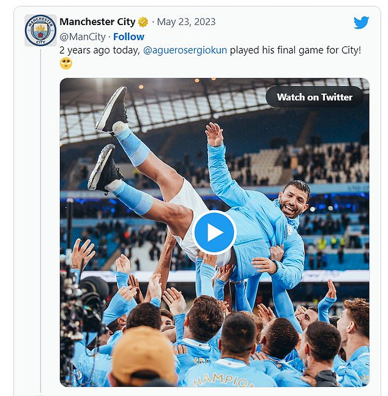Screen dimensions: 388x396
Task: Play the embedded tweet video
Action: [214, 232]
